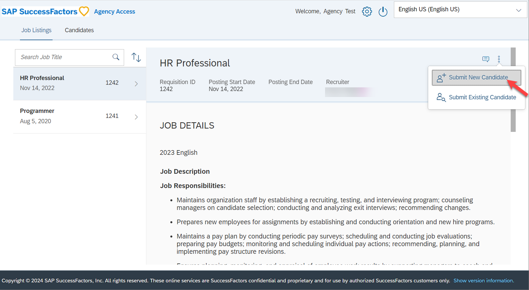Click the Show version information link

tap(484, 281)
